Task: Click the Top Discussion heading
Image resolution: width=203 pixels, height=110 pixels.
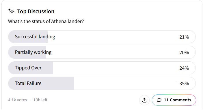Action: coord(36,12)
